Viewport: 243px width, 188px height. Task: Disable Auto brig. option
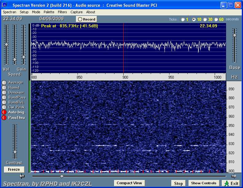4,112
